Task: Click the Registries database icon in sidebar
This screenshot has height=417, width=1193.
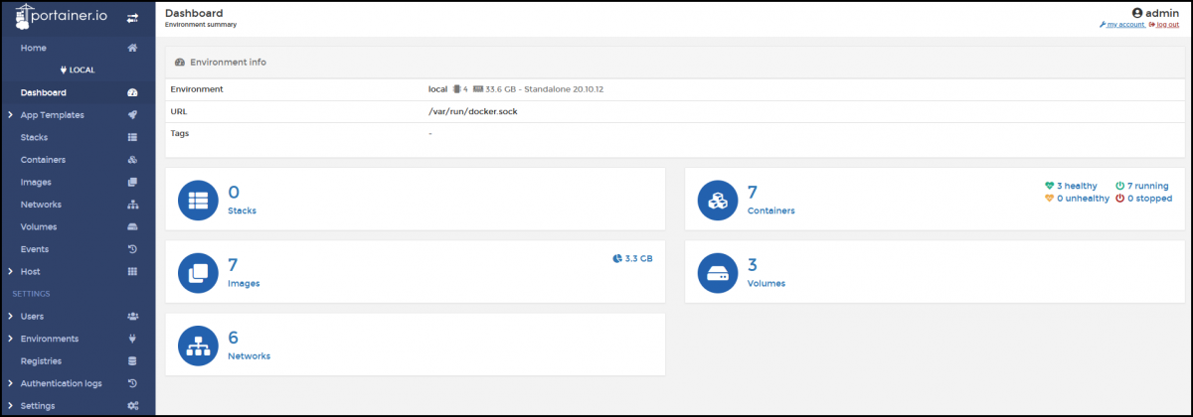Action: tap(132, 361)
